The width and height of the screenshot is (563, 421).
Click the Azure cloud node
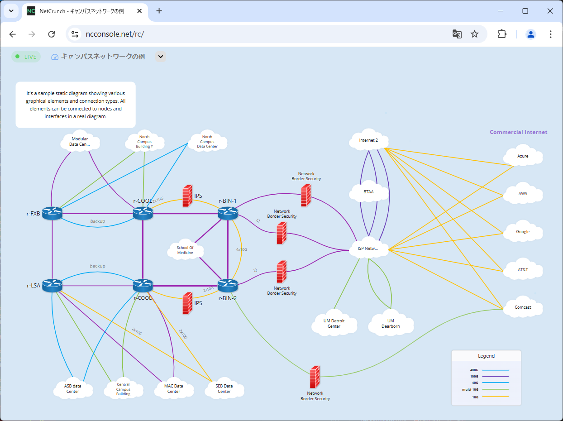[523, 156]
